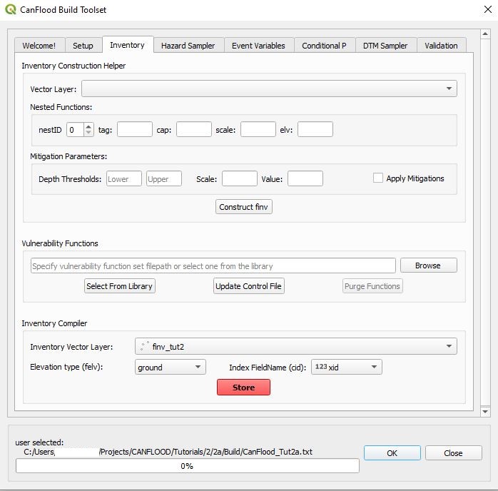This screenshot has height=491, width=498.
Task: Click the Vulnerability Functions heading
Action: click(60, 243)
